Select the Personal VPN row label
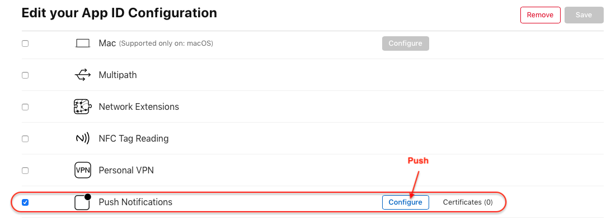 click(x=126, y=170)
